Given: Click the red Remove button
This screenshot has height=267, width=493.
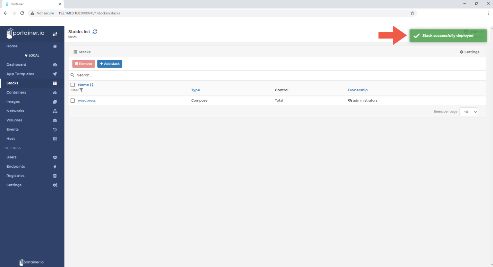Looking at the screenshot, I should [83, 64].
